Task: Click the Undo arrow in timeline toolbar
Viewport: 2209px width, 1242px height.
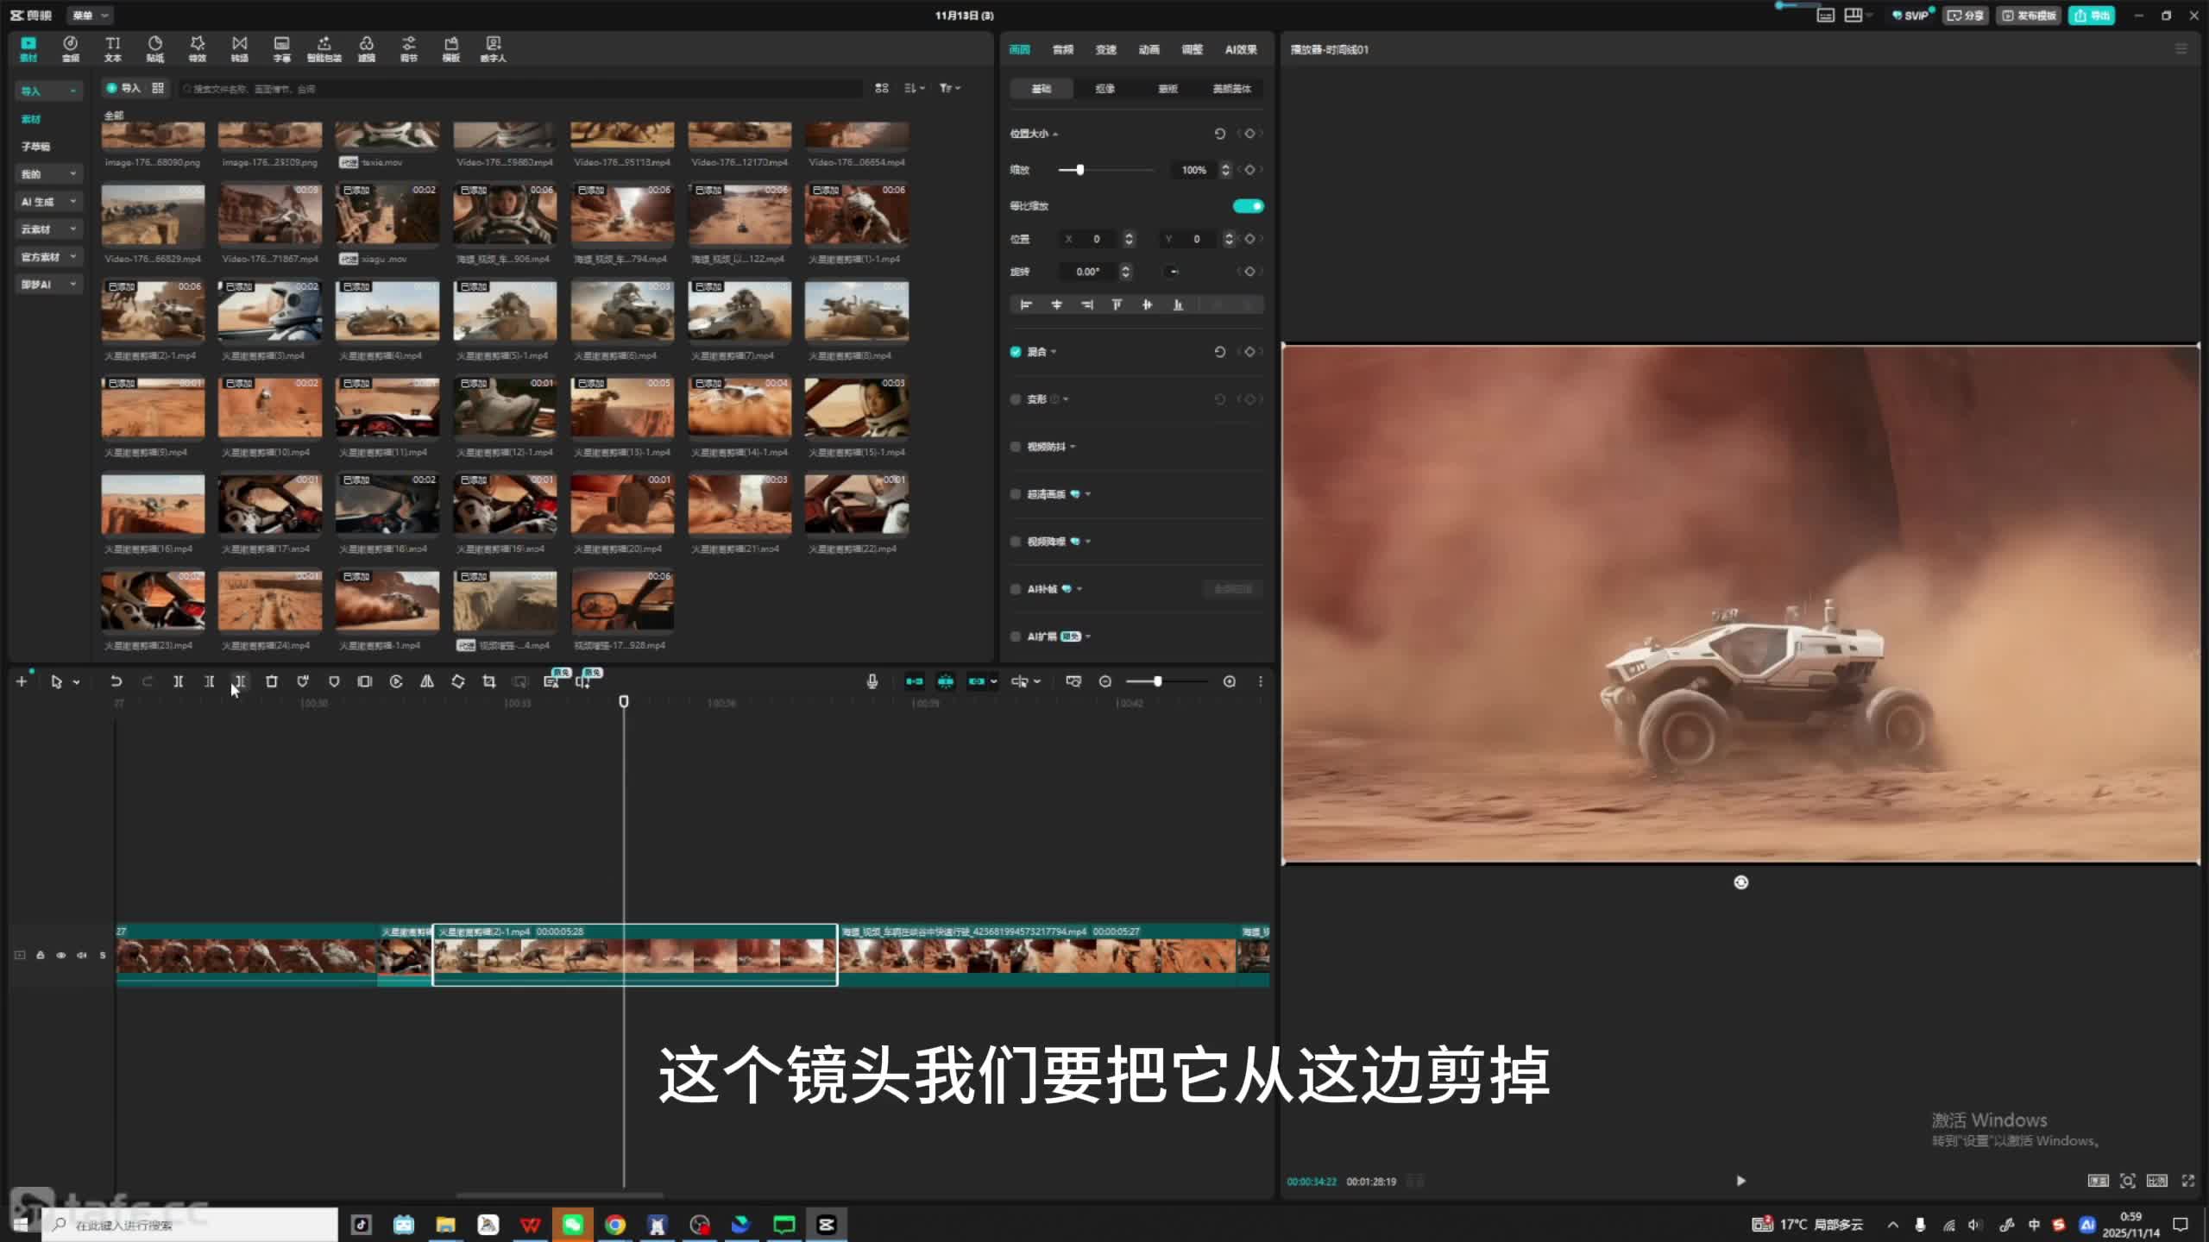Action: [116, 681]
